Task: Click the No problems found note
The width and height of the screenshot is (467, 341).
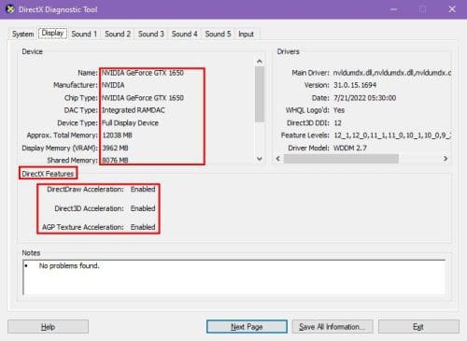Action: coord(69,266)
